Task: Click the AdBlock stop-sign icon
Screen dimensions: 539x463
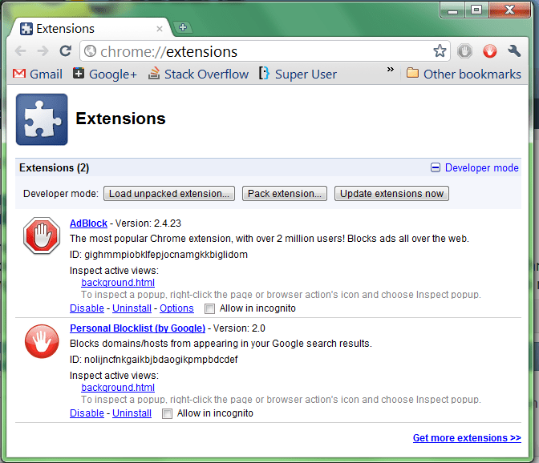Action: point(42,236)
